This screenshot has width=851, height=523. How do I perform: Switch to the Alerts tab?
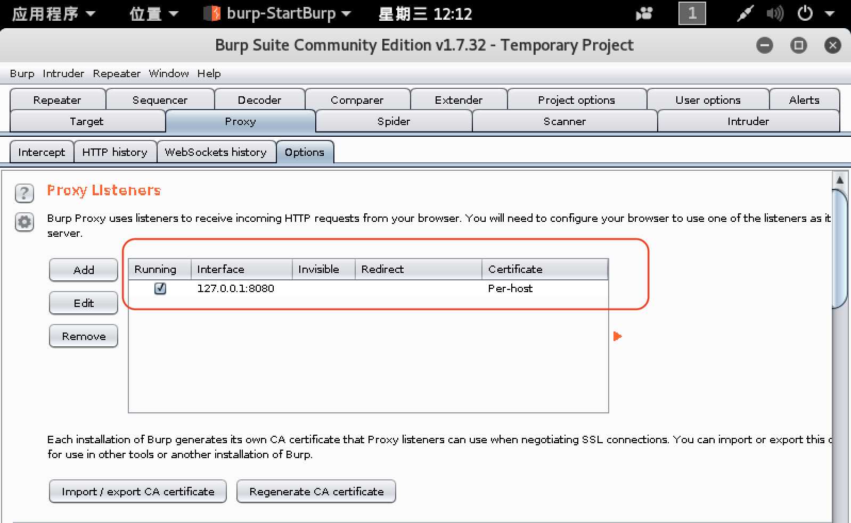(804, 100)
